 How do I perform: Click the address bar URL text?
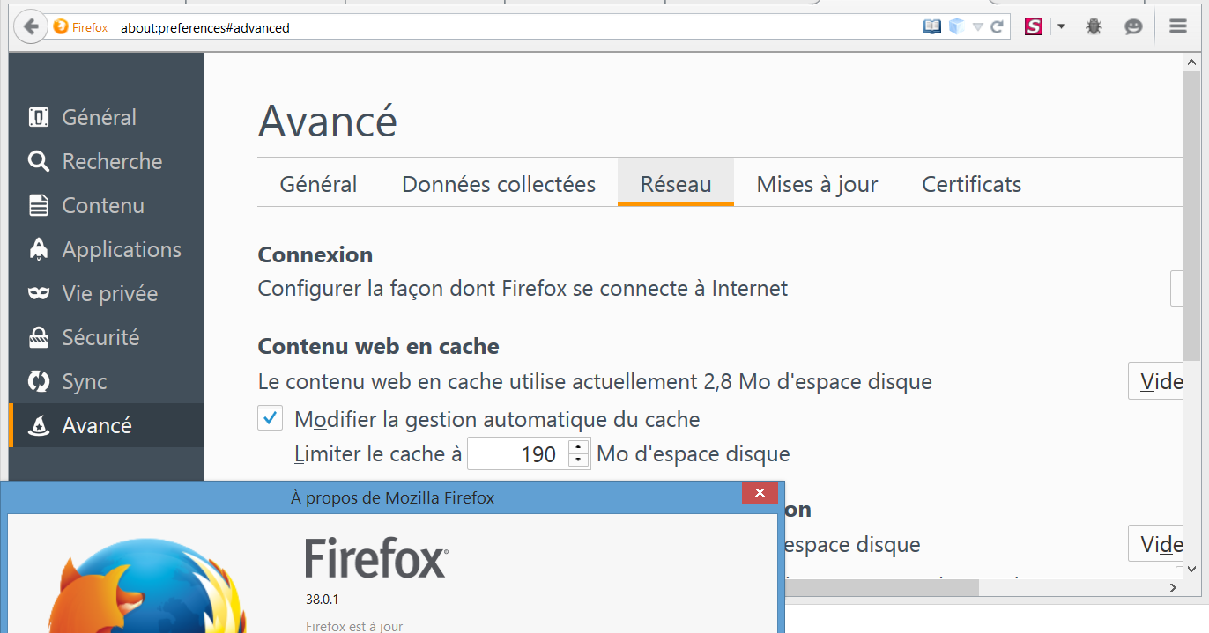point(205,28)
